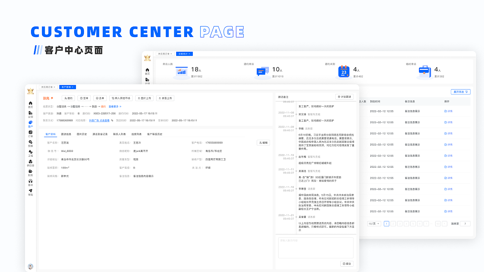Click the phone number 17588269999
The image size is (484, 272).
65,121
